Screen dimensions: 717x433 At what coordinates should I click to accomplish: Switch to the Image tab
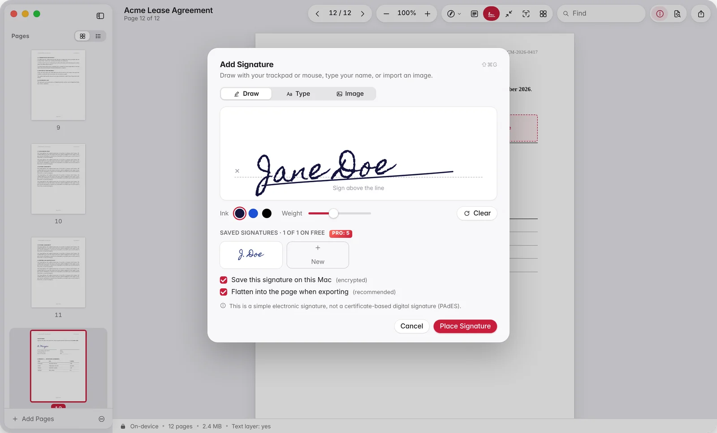coord(350,94)
